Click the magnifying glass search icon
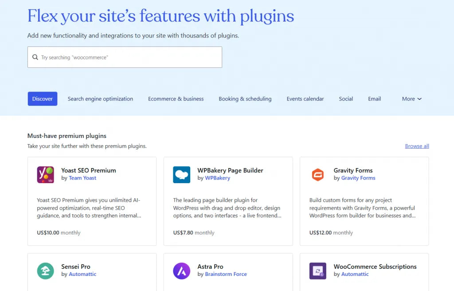This screenshot has height=291, width=454. point(35,57)
